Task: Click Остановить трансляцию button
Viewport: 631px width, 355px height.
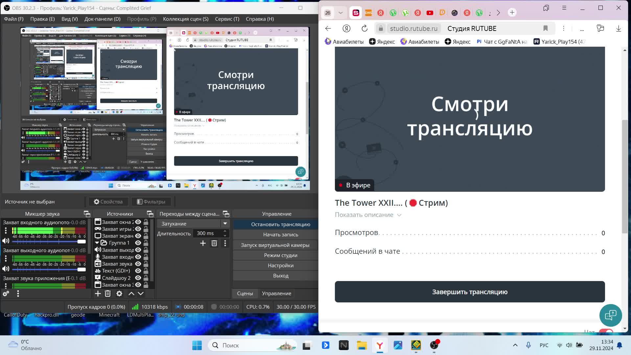Action: click(280, 225)
